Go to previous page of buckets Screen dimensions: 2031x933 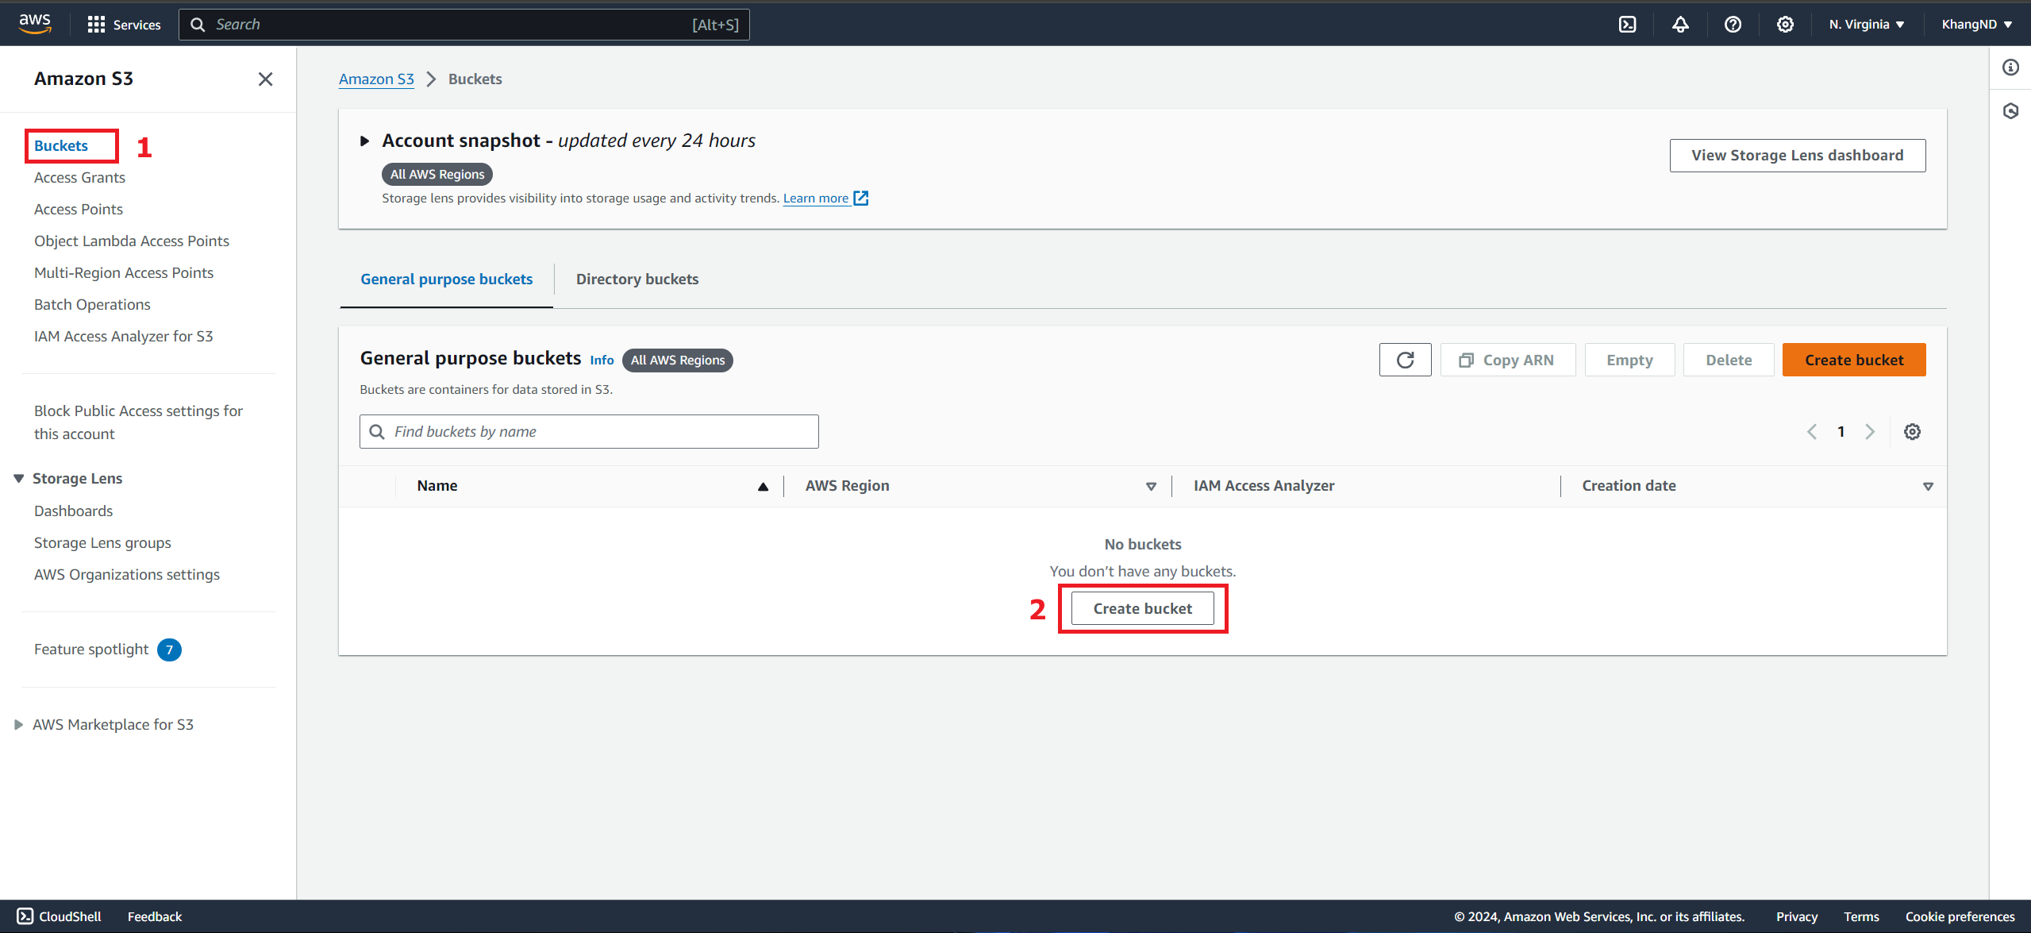pyautogui.click(x=1812, y=431)
